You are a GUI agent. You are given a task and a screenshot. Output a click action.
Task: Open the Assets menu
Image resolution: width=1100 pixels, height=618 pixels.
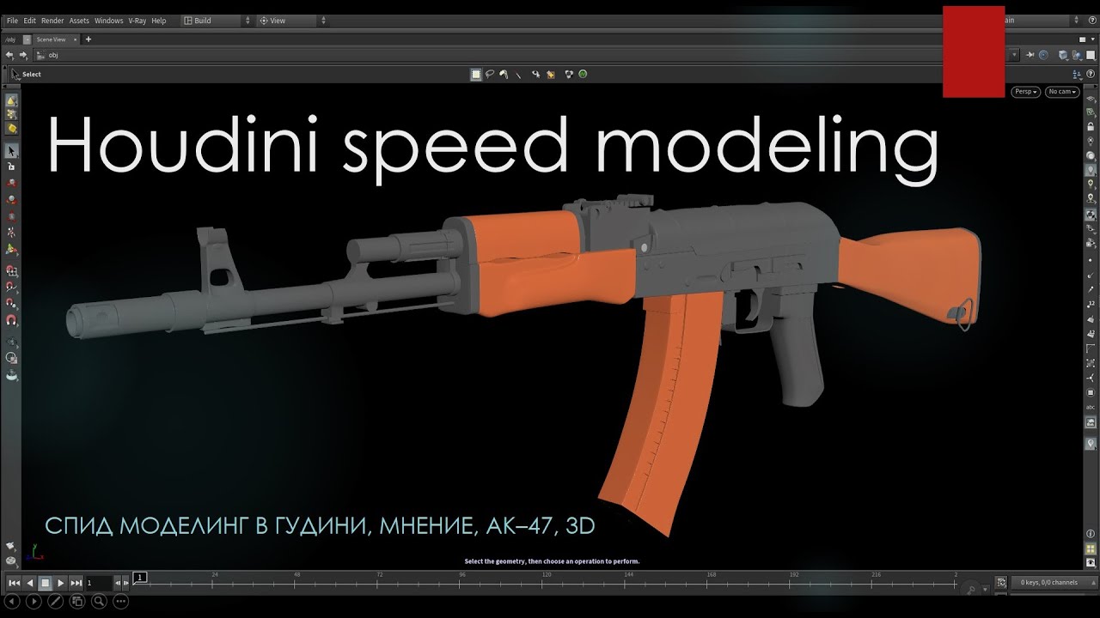pyautogui.click(x=79, y=21)
